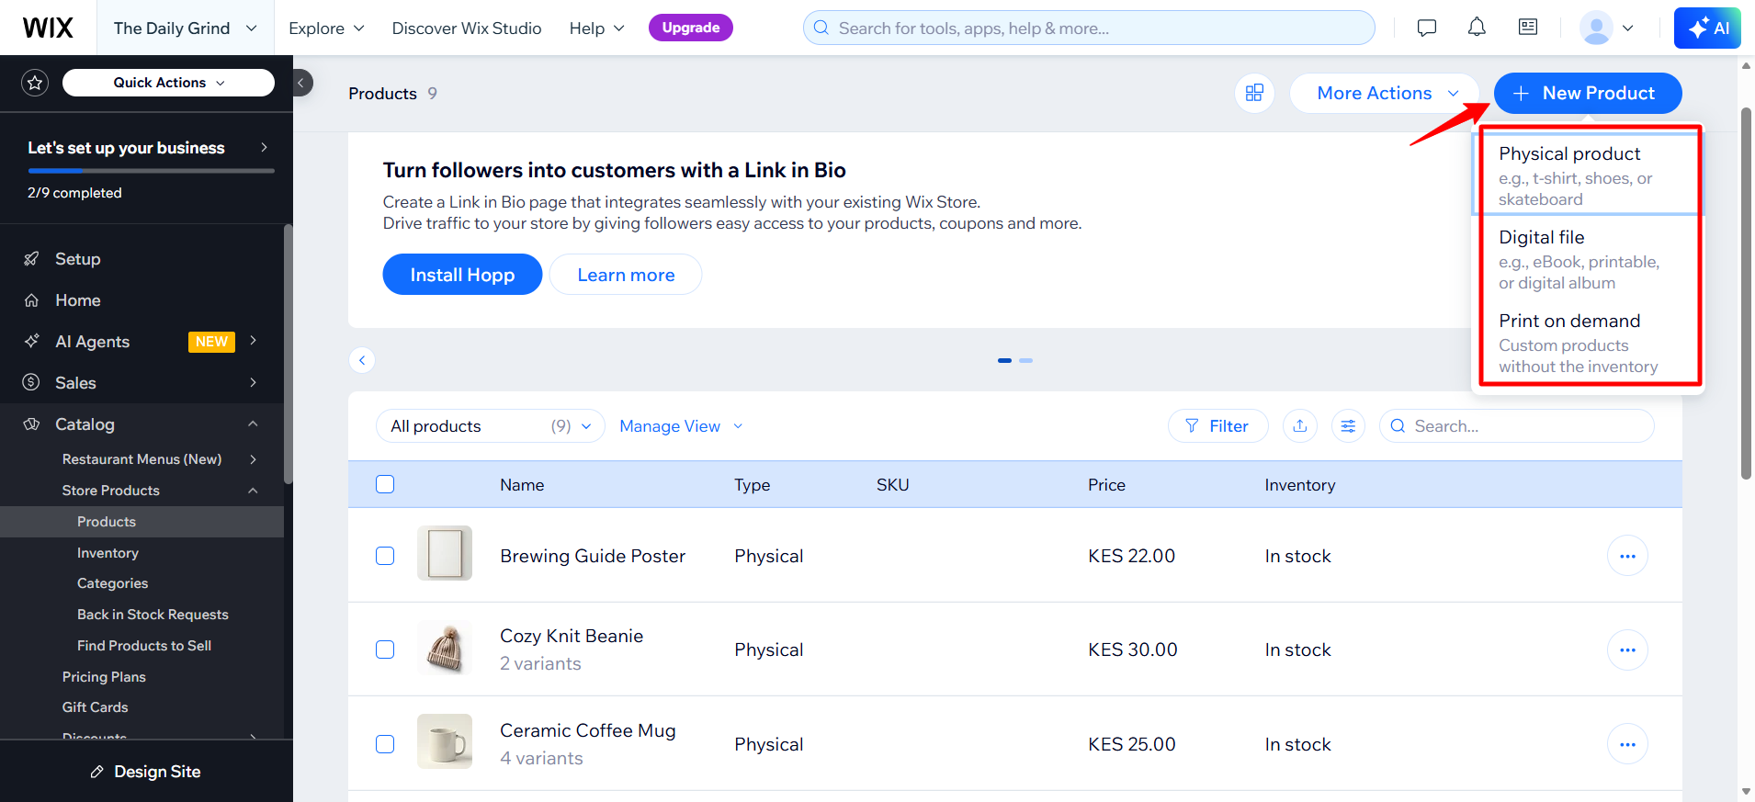Open more options for Ceramic Coffee Mug

click(x=1627, y=744)
